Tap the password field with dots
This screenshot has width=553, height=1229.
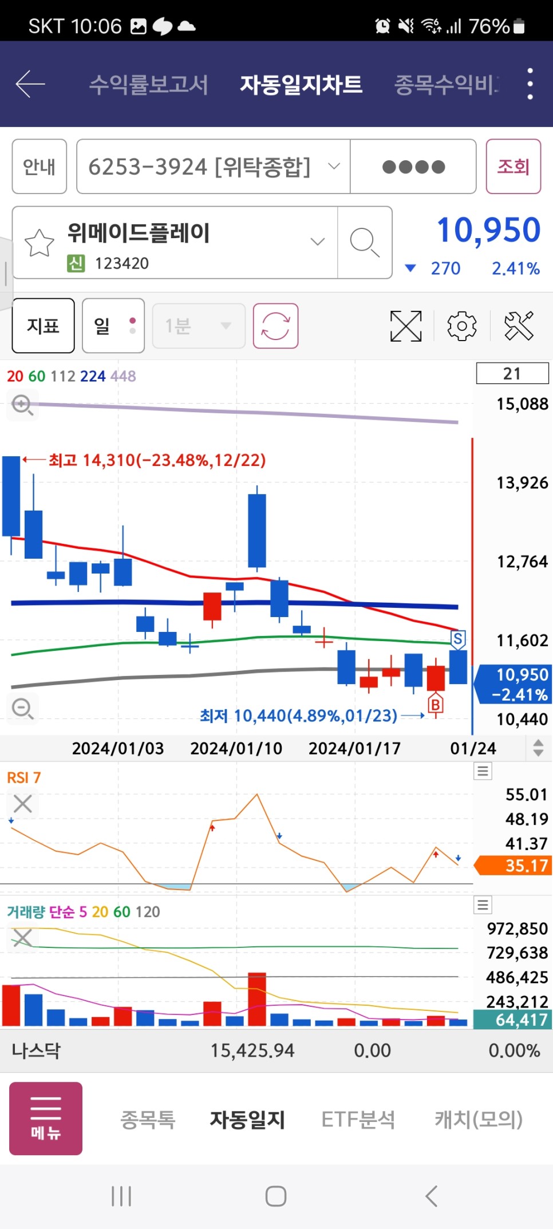(413, 167)
